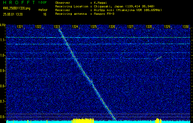Click the 0.9 frequency axis label
Image resolution: width=193 pixels, height=123 pixels.
tap(2, 71)
